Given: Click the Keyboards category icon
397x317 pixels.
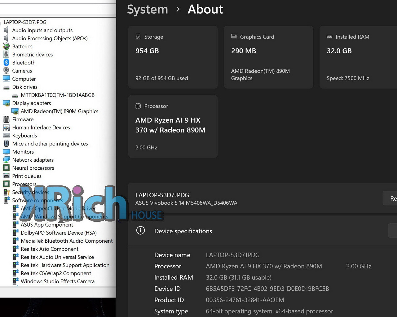Looking at the screenshot, I should (6, 135).
